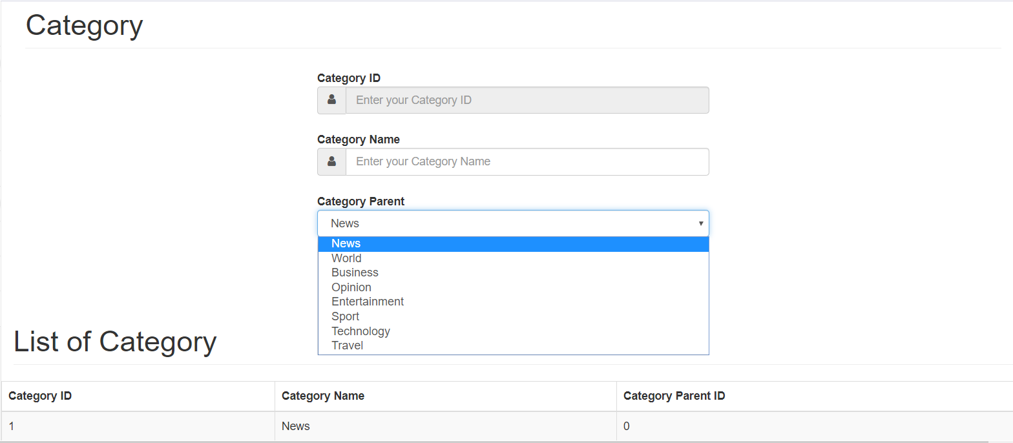Viewport: 1013px width, 443px height.
Task: Click the Category ID column header
Action: coord(40,396)
